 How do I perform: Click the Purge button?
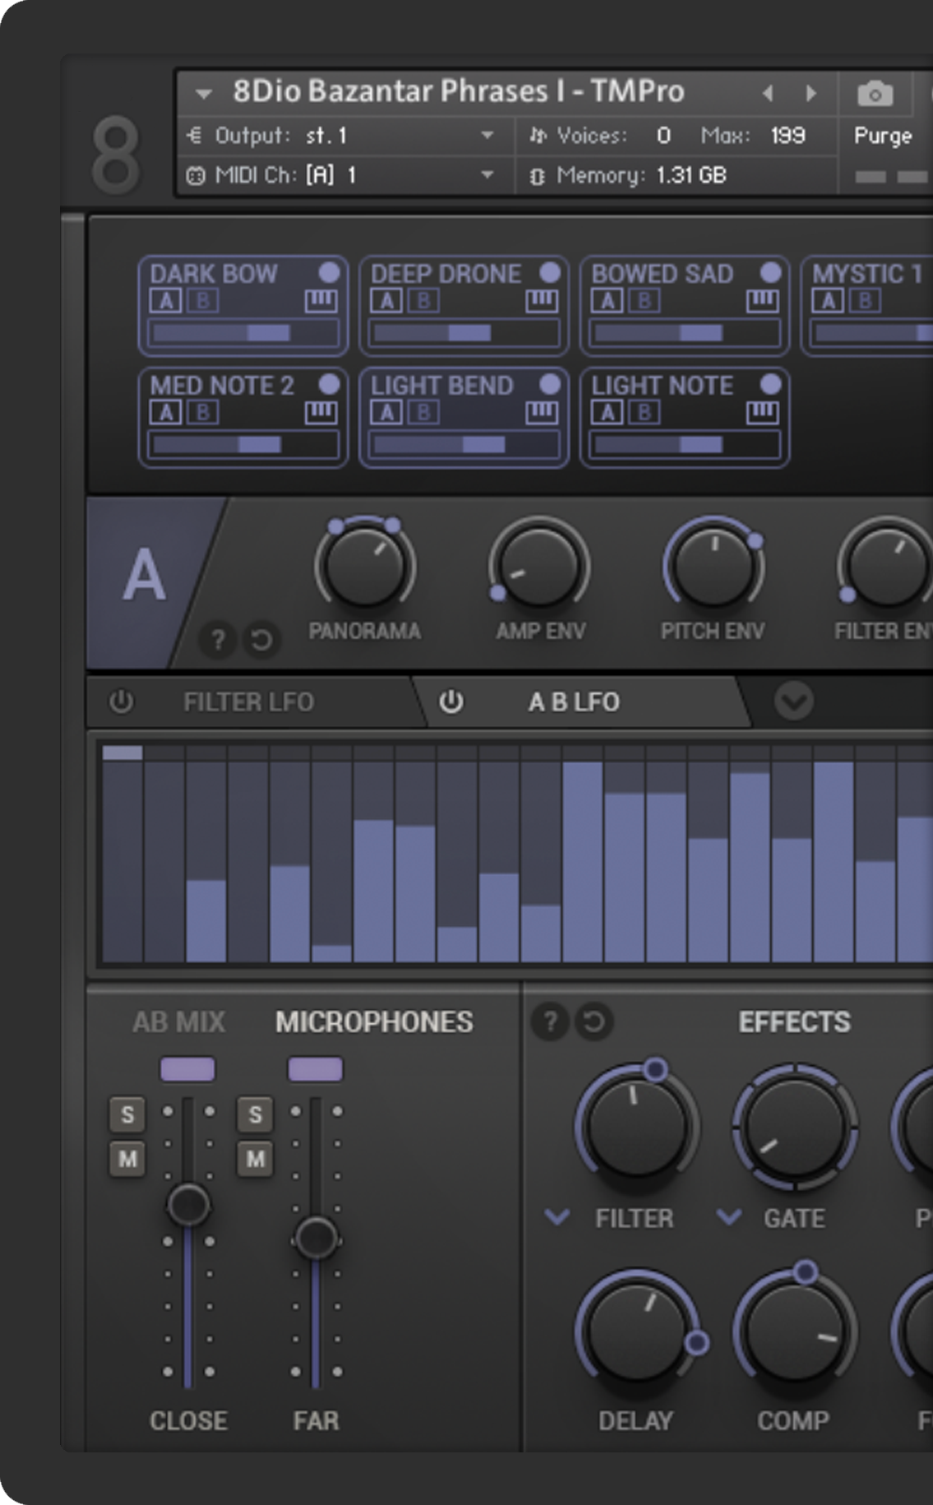tap(883, 136)
